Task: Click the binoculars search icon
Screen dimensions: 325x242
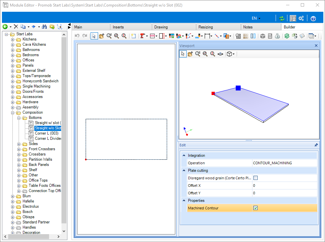Action: (x=44, y=27)
